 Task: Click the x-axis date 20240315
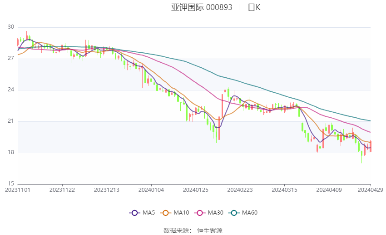click(x=285, y=190)
